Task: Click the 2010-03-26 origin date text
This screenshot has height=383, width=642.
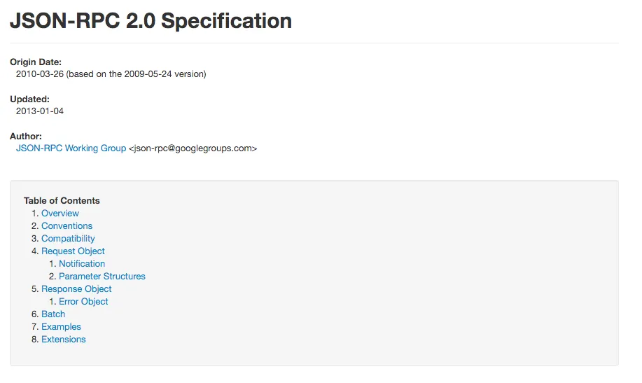Action: (40, 74)
